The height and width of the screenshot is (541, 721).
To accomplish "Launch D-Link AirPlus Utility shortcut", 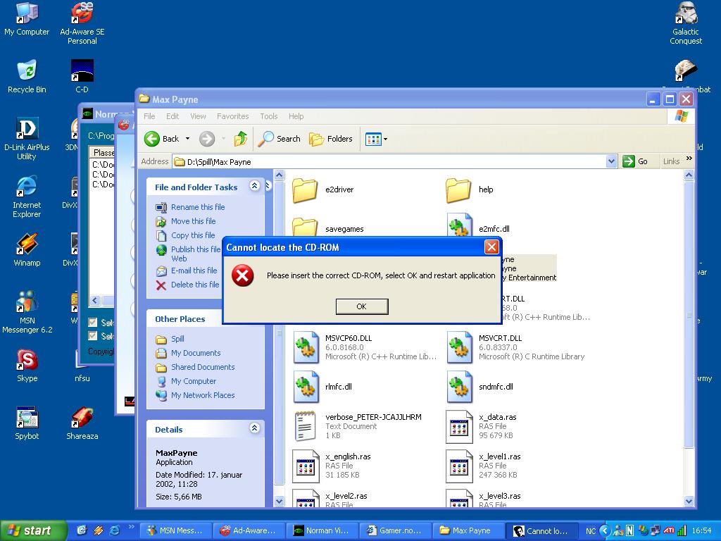I will pos(27,139).
